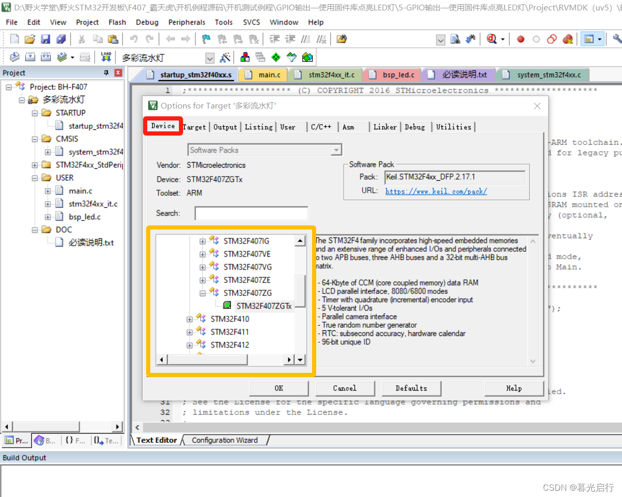Open the Software Packs combo box

click(x=265, y=150)
